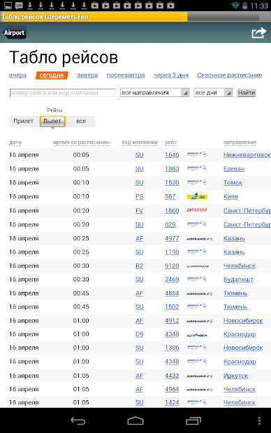Expand the все направления dropdown
The height and width of the screenshot is (433, 271).
(154, 93)
